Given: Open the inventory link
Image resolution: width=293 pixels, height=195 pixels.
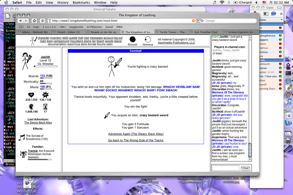Looking at the screenshot, I should click(56, 38).
